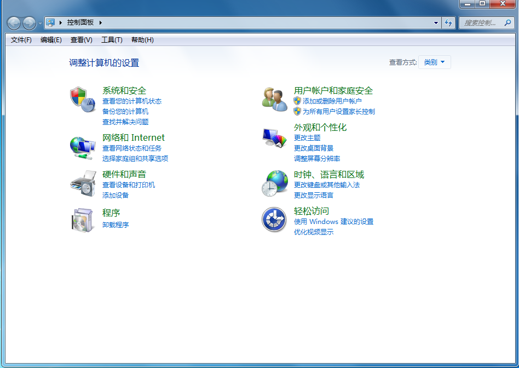Click the Refresh button beside address bar
Screen dimensions: 519x368
tap(449, 22)
